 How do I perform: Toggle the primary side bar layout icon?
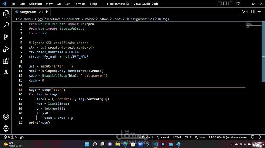219,4
